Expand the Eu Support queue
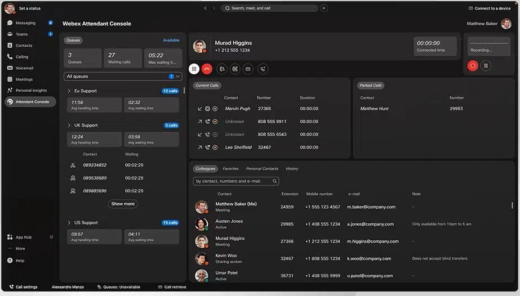This screenshot has width=520, height=296. point(69,91)
